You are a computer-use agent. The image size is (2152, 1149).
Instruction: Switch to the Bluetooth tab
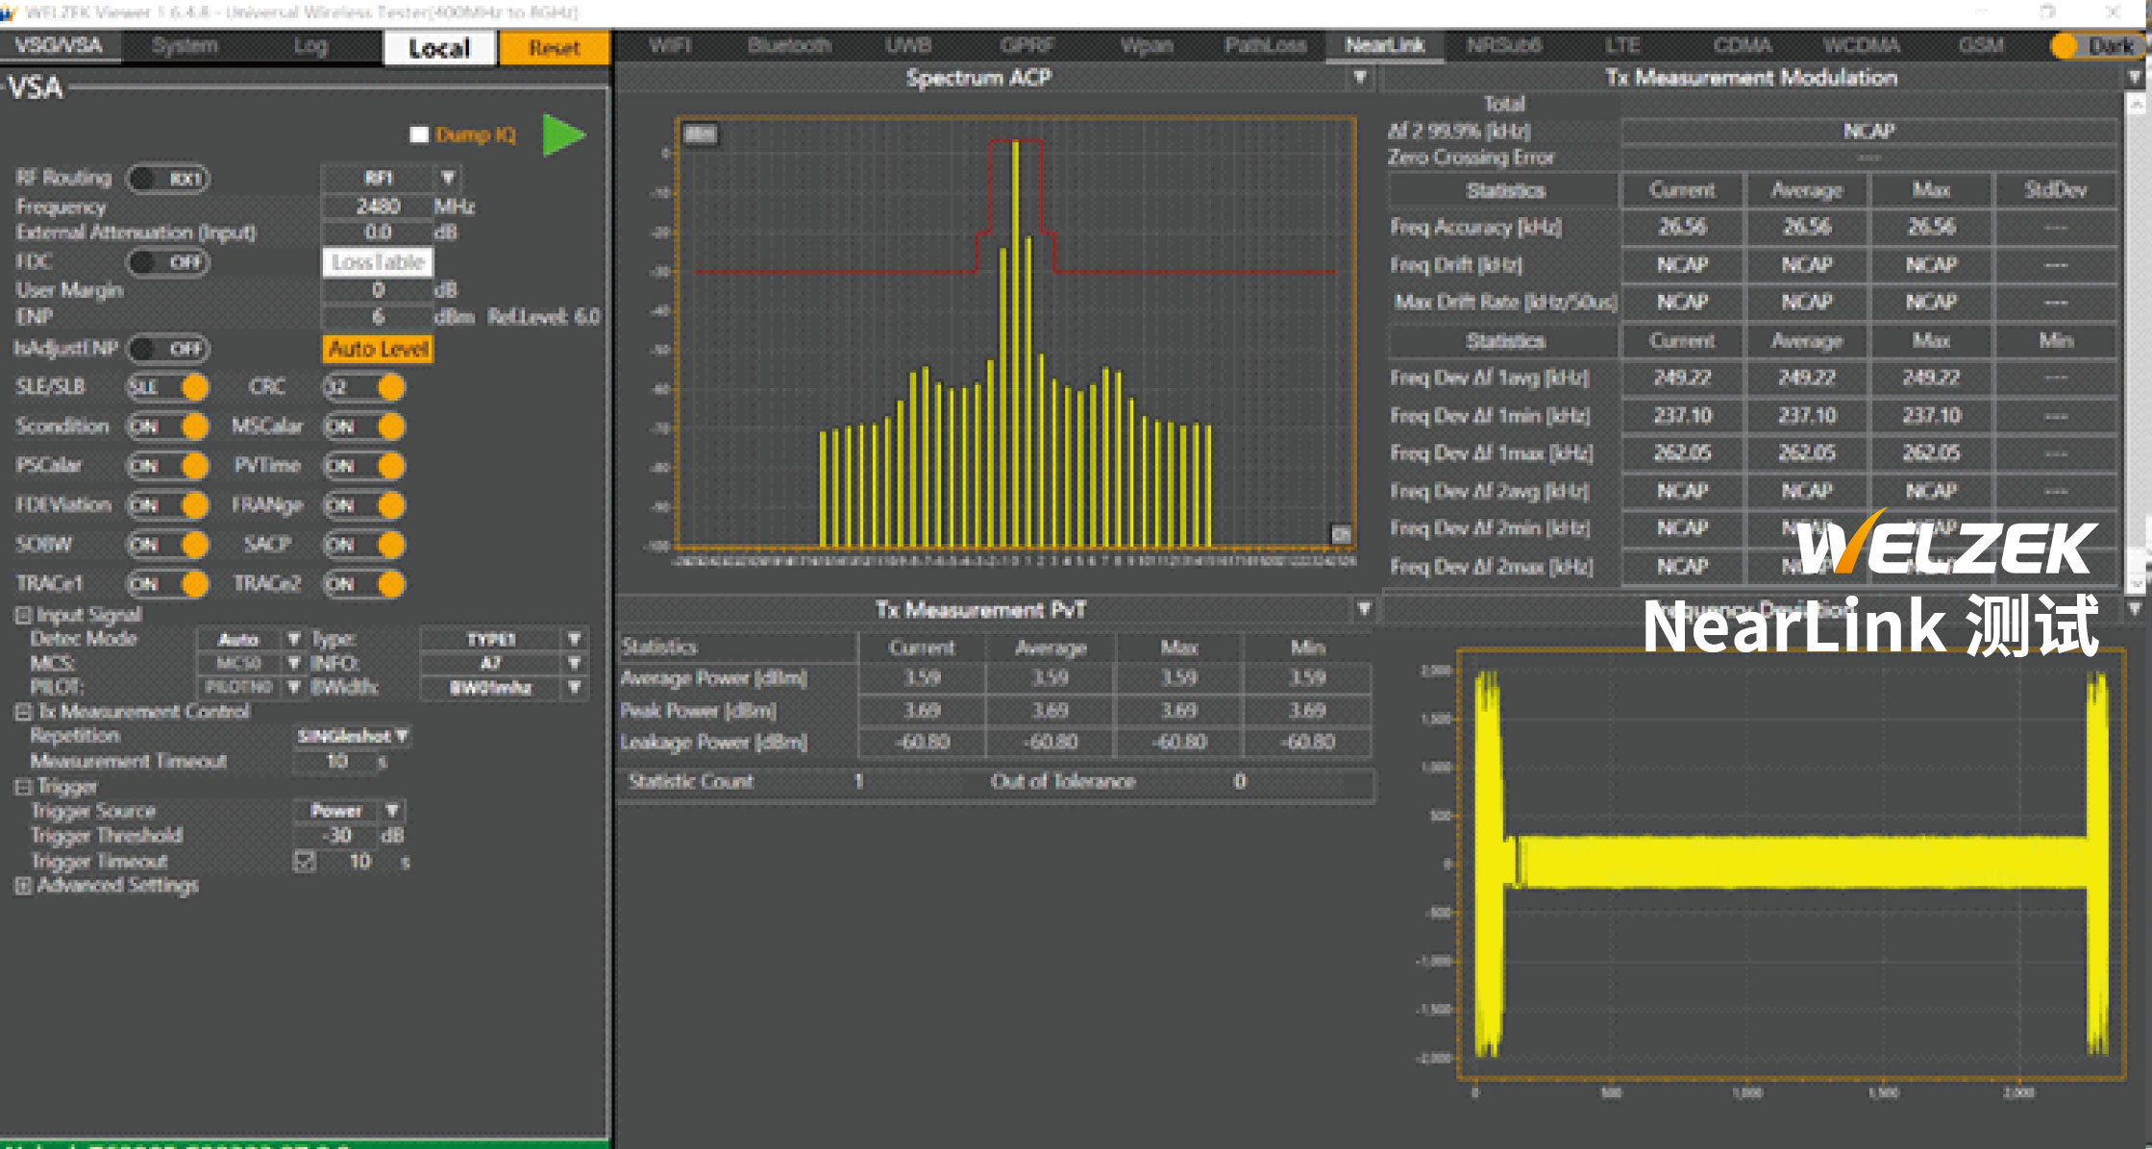788,46
